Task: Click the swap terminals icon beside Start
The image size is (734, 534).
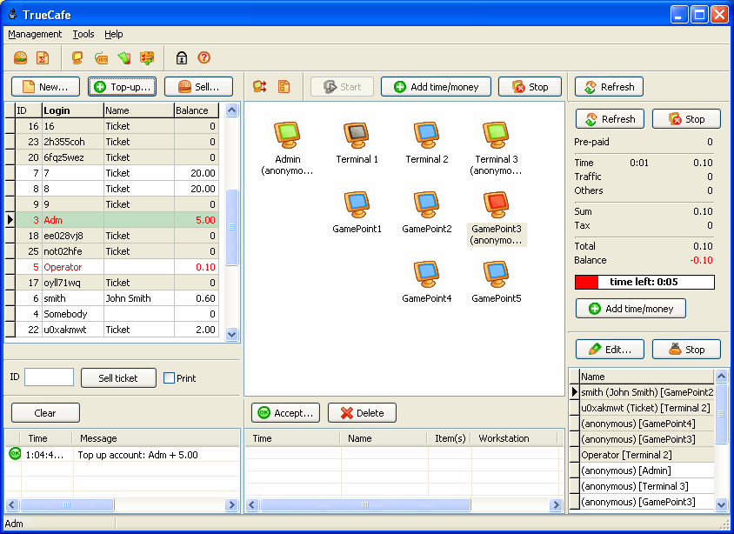Action: pos(259,87)
